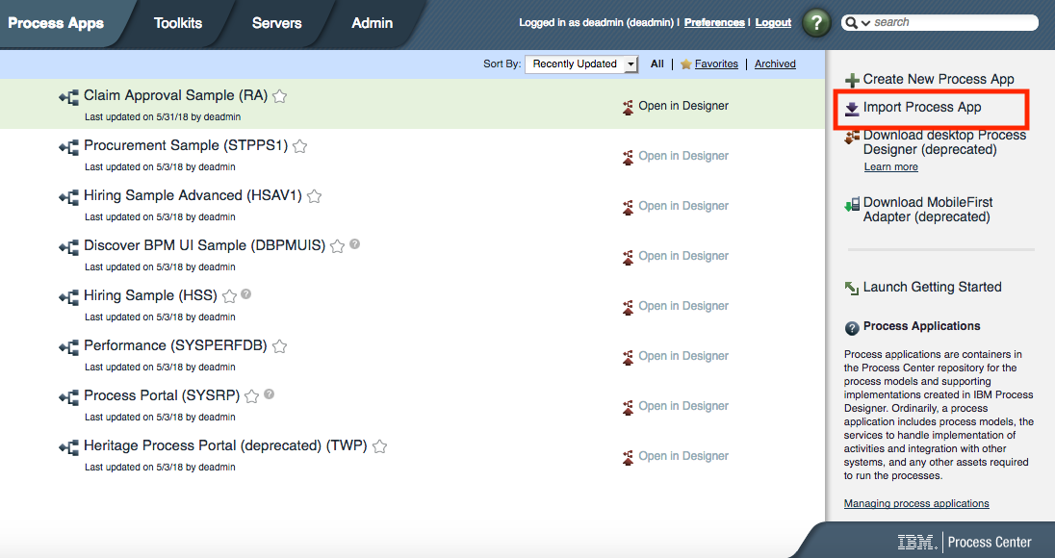1055x558 pixels.
Task: Click the process app icon beside Claim Approval Sample
Action: point(68,97)
